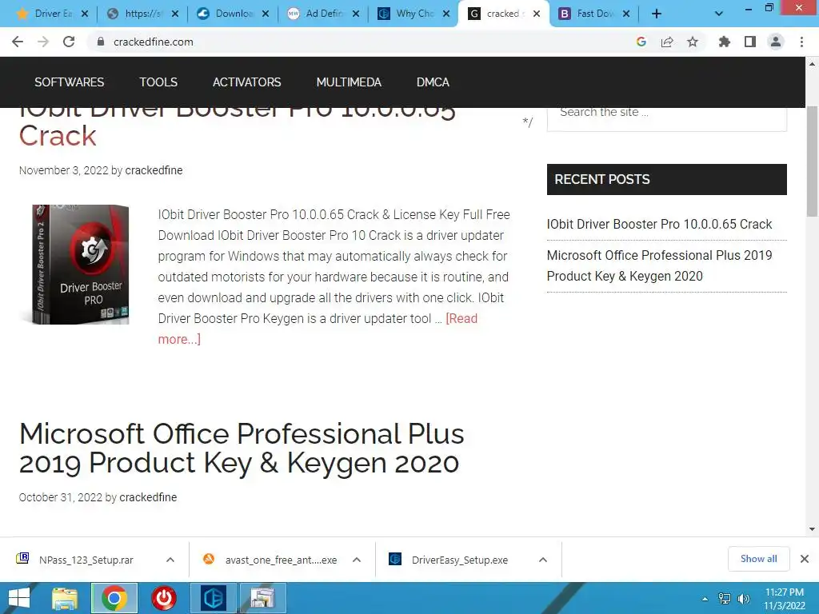Open recent post IObit Driver Booster Pro
The image size is (819, 614).
(x=659, y=224)
